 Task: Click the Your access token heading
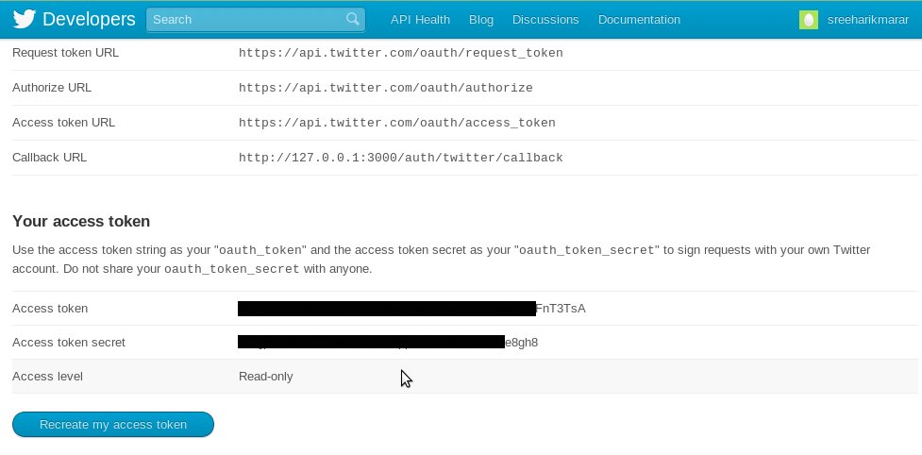click(81, 221)
